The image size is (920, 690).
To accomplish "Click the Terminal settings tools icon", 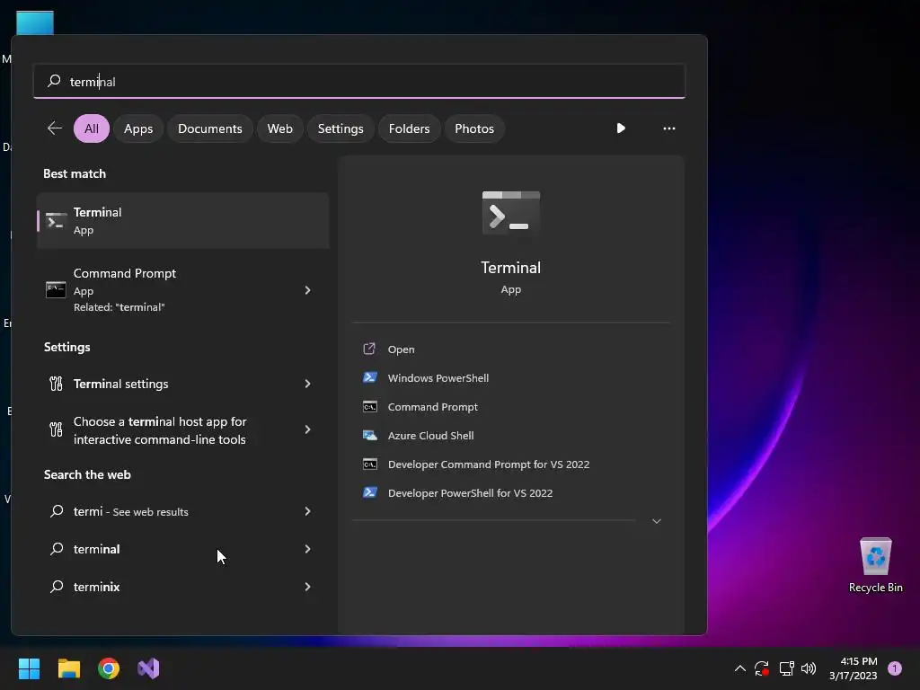I will (x=56, y=384).
